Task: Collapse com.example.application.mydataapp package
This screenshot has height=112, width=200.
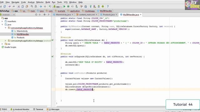Action: [x=6, y=28]
